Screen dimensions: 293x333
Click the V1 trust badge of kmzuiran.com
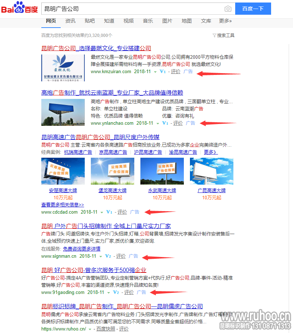click(x=162, y=71)
